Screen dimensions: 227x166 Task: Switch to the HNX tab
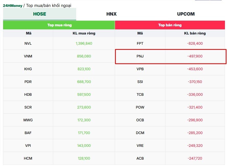(x=111, y=14)
